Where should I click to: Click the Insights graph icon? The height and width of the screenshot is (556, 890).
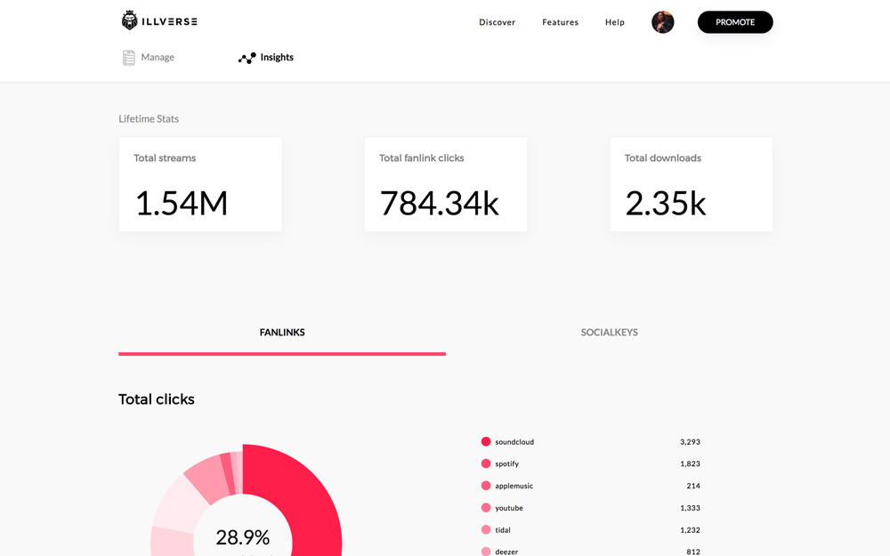coord(247,58)
